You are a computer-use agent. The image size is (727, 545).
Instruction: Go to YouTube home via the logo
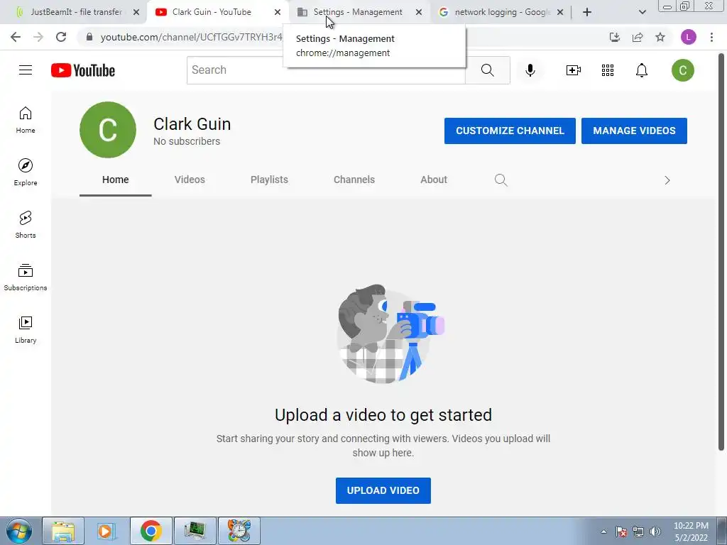(x=83, y=70)
